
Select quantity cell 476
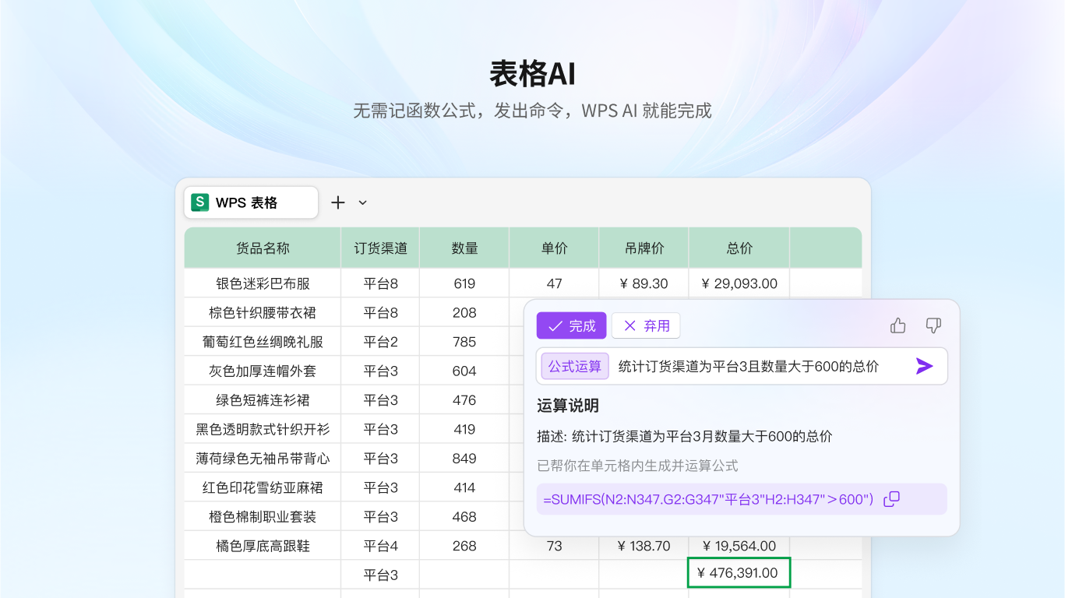pos(464,400)
